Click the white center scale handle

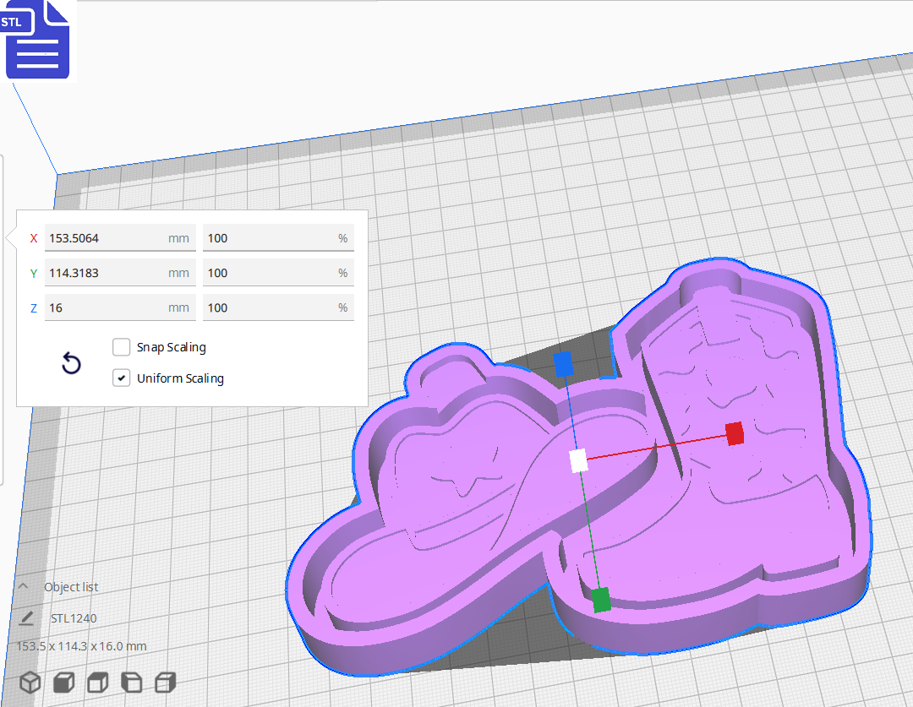(577, 460)
